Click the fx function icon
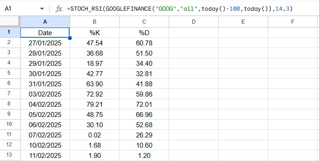The width and height of the screenshot is (319, 161). [x=59, y=9]
